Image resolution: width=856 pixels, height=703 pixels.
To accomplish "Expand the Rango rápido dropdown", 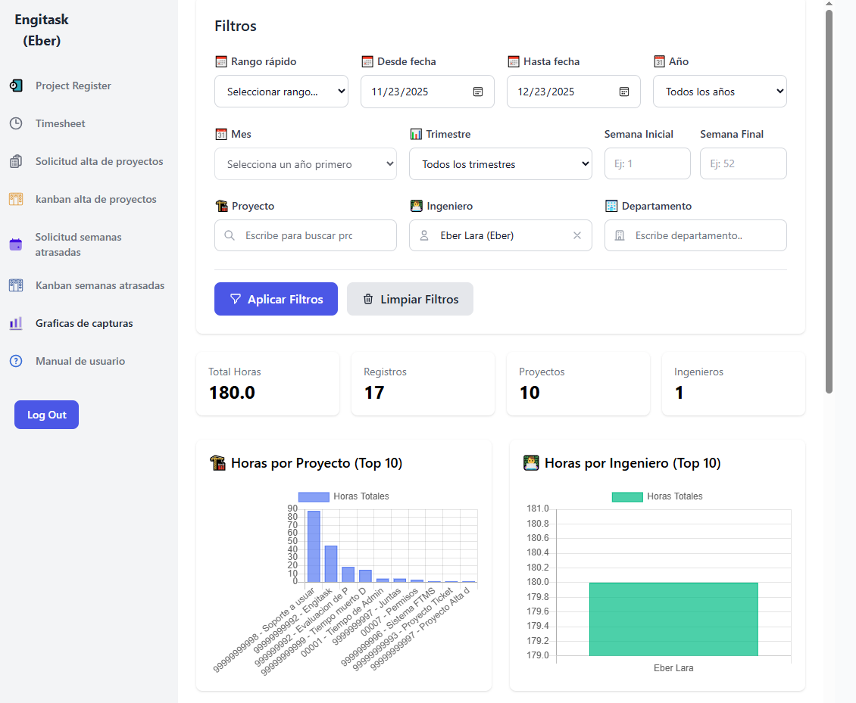I will click(x=281, y=92).
